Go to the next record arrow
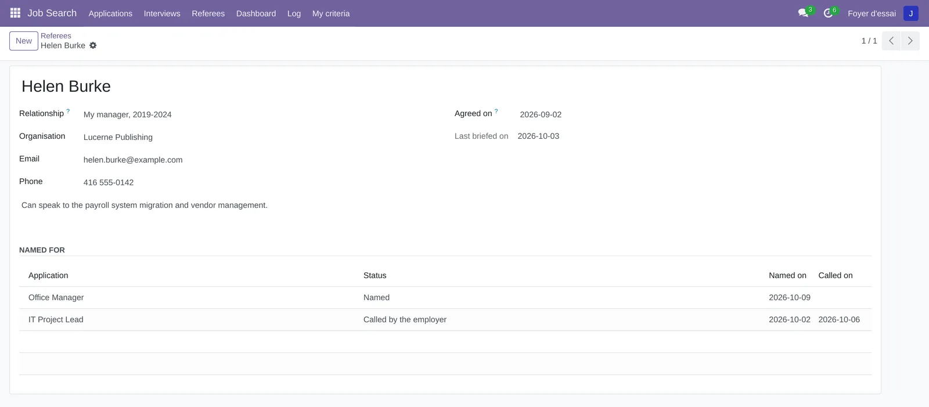Image resolution: width=929 pixels, height=407 pixels. coord(910,41)
